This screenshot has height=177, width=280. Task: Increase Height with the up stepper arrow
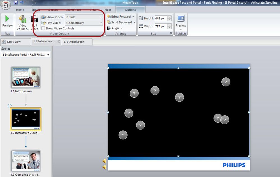coord(170,17)
